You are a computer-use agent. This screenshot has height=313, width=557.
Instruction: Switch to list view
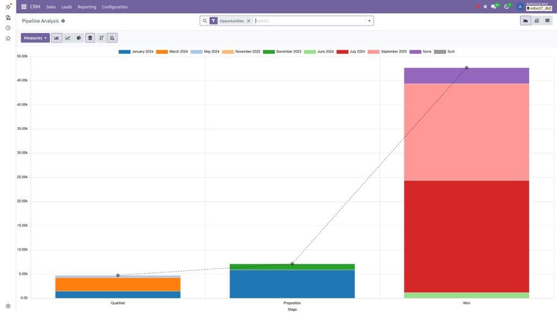(547, 20)
